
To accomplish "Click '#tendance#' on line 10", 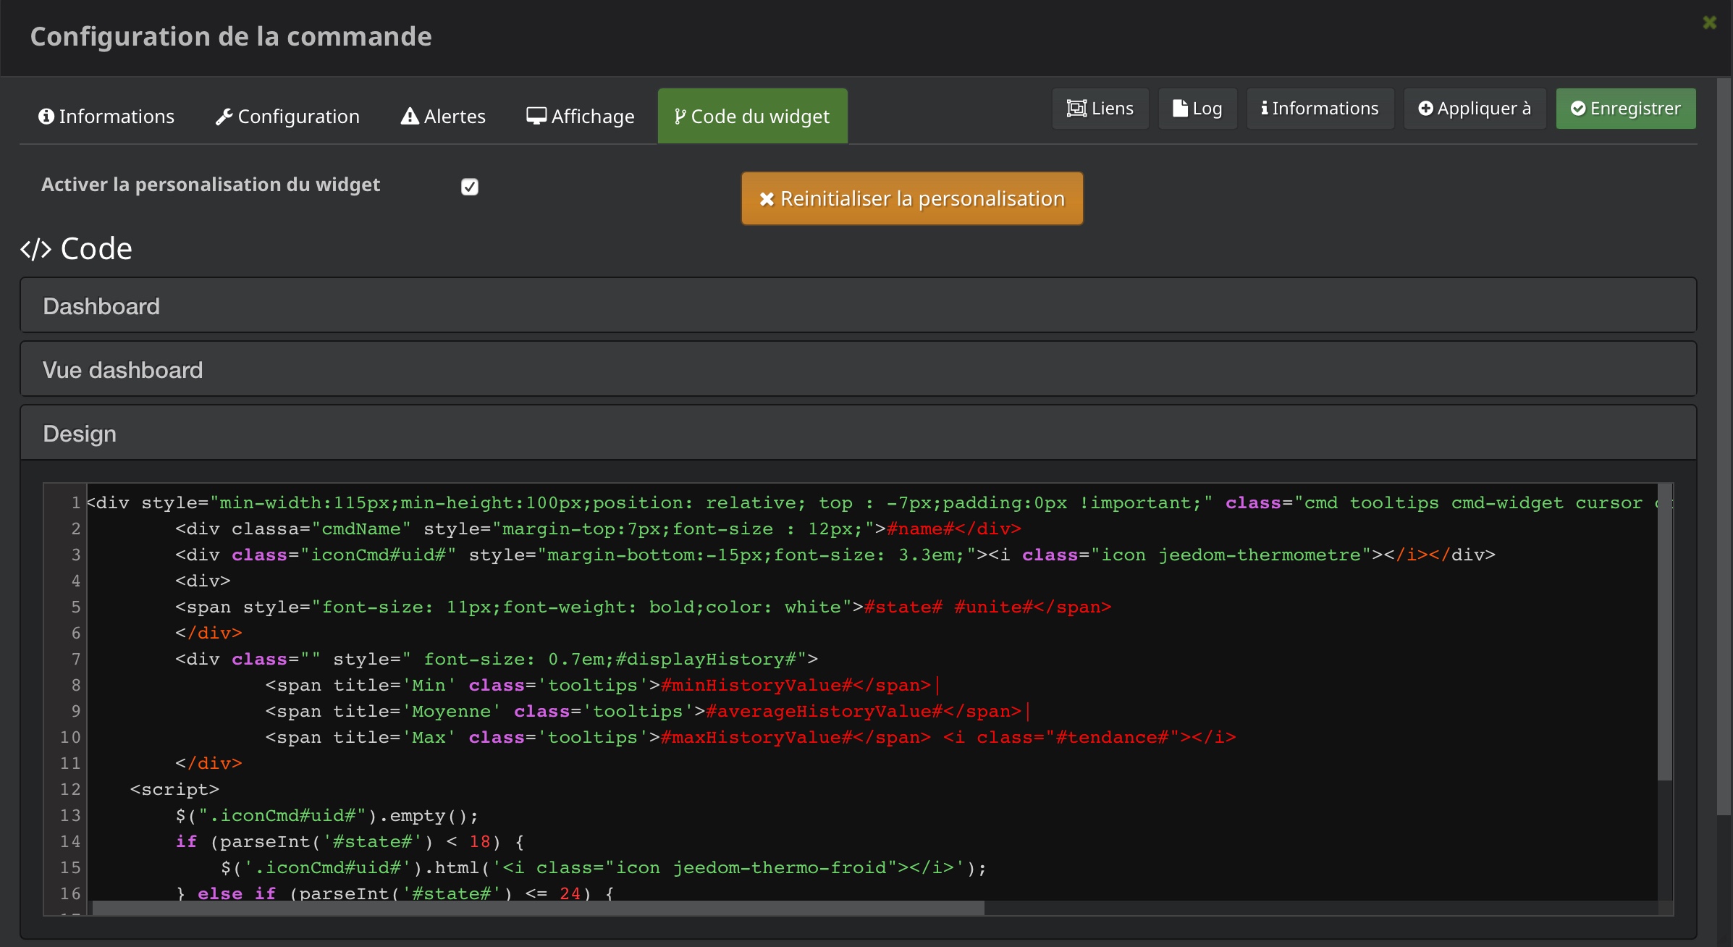I will point(1112,737).
